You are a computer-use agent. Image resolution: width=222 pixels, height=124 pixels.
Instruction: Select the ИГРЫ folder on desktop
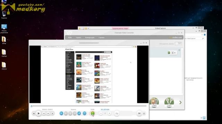pos(4,40)
